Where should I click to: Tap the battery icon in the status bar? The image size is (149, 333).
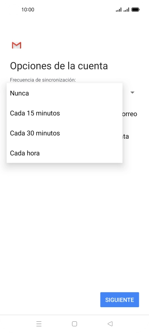tap(135, 9)
